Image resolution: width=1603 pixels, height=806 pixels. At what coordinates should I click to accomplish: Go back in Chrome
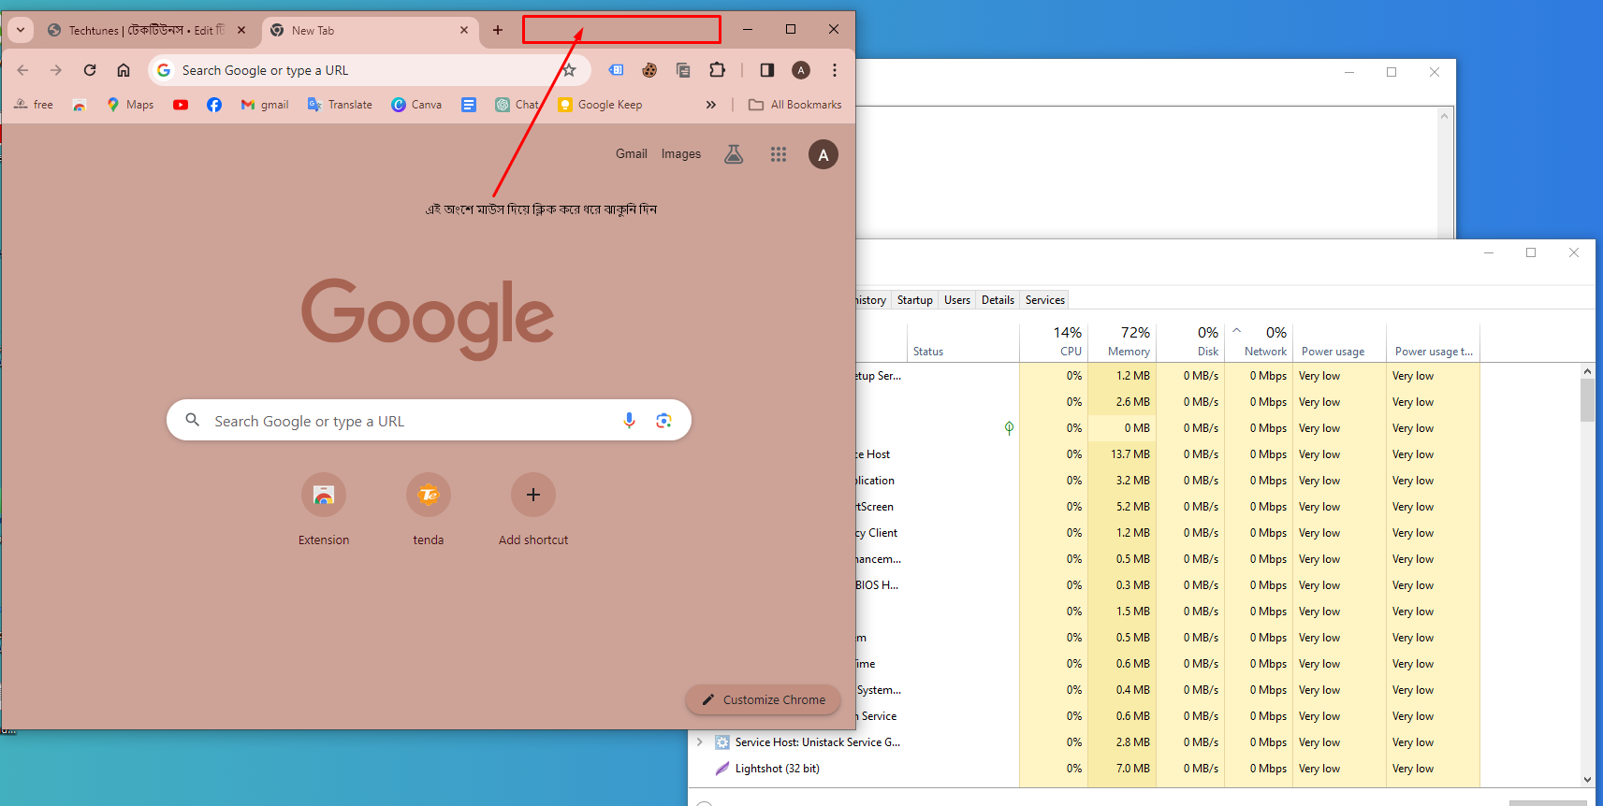click(23, 70)
